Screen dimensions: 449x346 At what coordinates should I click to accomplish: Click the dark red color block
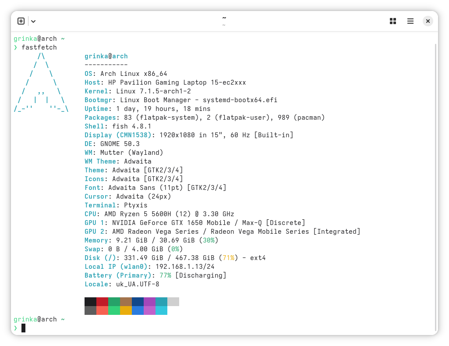click(102, 302)
